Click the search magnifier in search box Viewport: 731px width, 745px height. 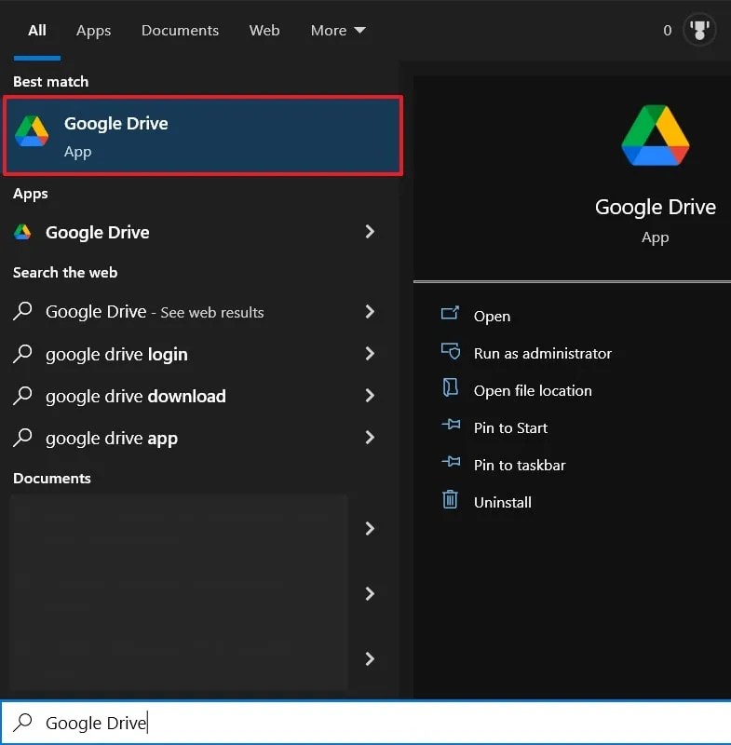(x=20, y=722)
